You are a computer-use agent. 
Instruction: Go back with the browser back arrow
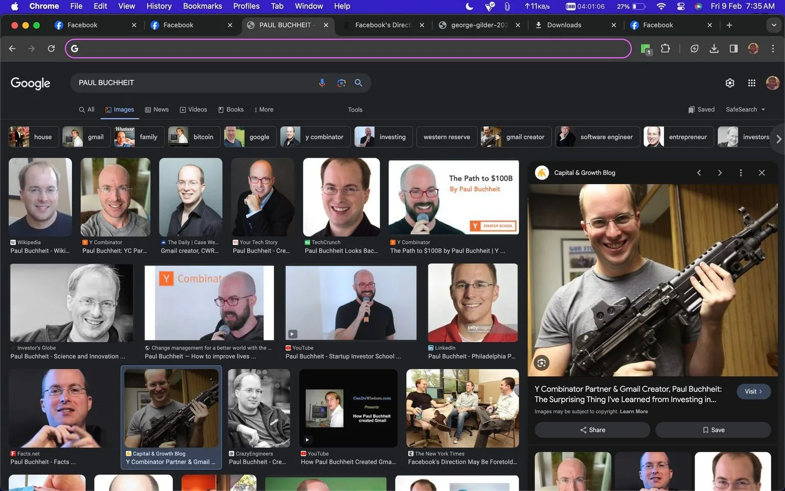tap(12, 49)
